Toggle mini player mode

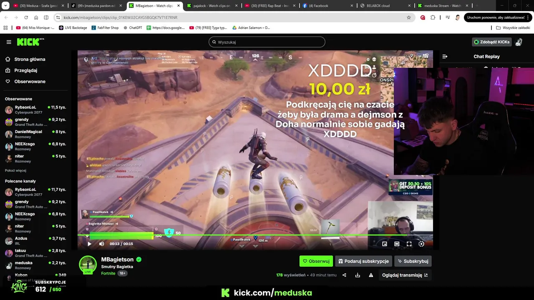(x=385, y=244)
